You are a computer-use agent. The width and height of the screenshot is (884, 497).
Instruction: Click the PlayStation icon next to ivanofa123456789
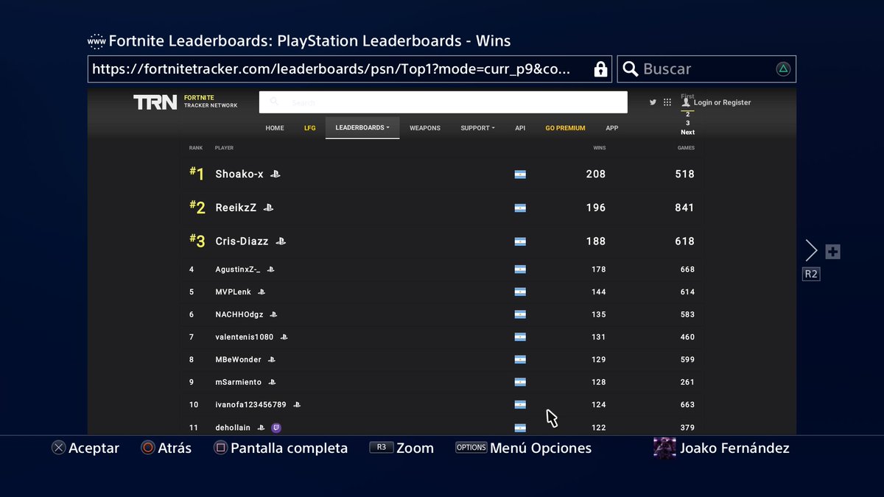[297, 405]
